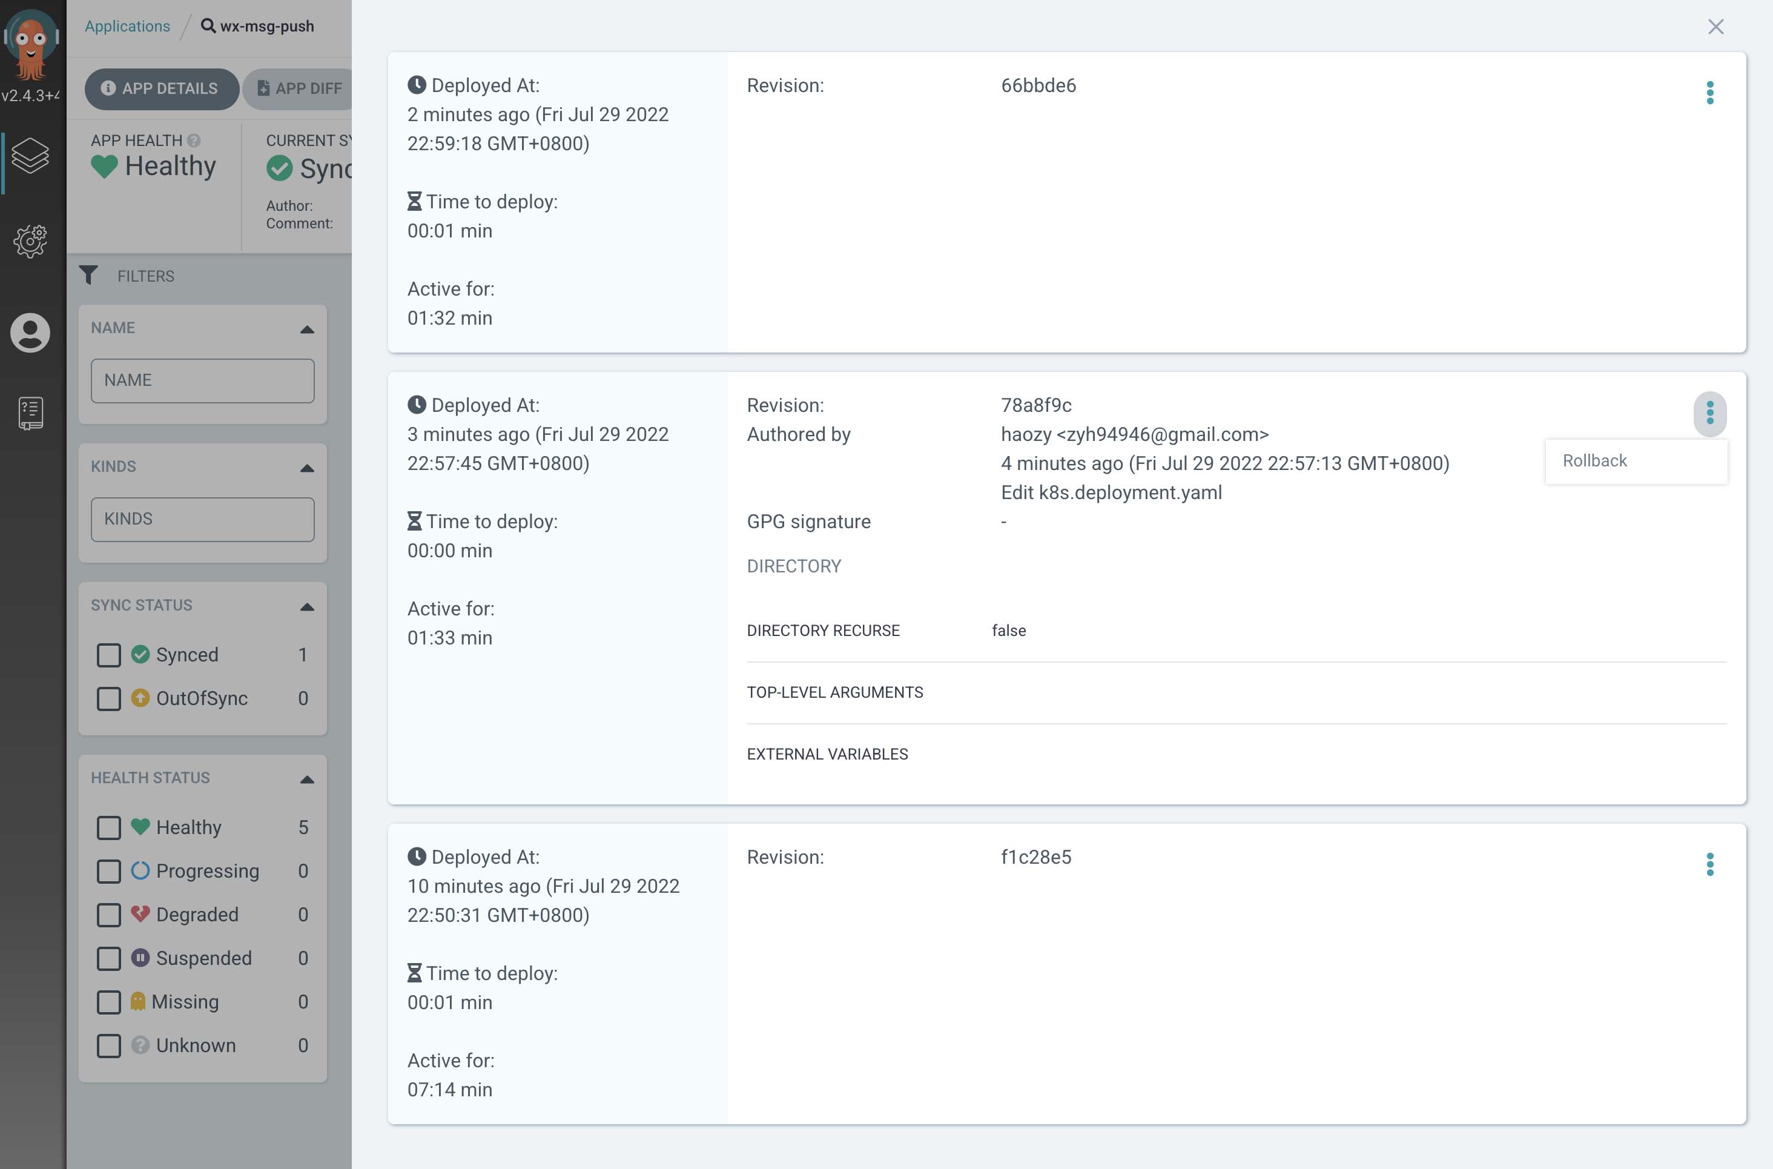The width and height of the screenshot is (1773, 1169).
Task: Click the hourglass icon of 78a8f9c deployment
Action: [x=414, y=521]
